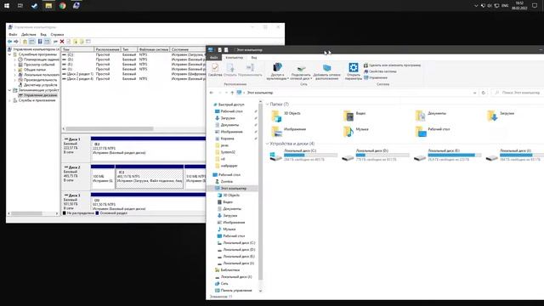
Task: Click the Explorer back navigation arrow
Action: (212, 93)
